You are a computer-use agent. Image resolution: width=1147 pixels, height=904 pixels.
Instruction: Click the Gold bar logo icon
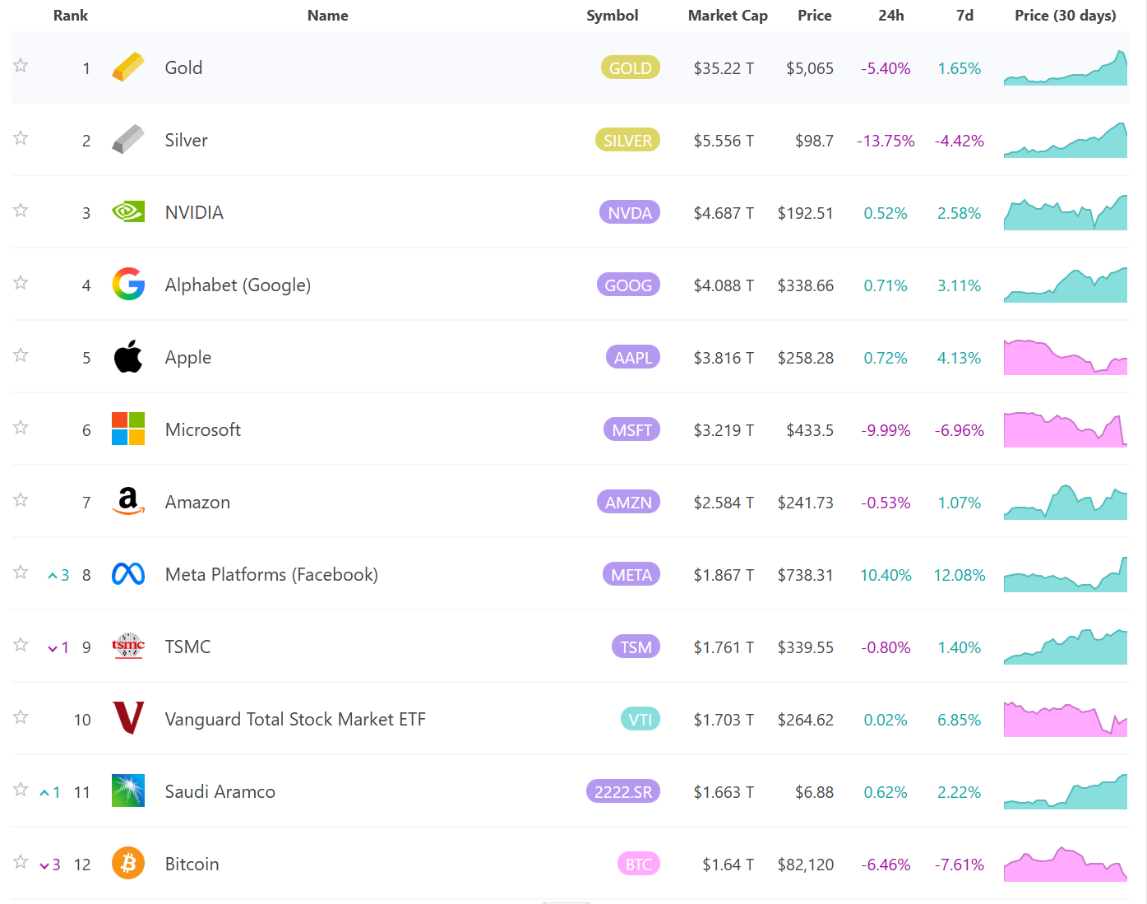click(128, 67)
